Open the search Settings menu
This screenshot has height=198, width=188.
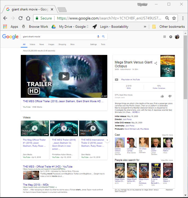pos(93,44)
